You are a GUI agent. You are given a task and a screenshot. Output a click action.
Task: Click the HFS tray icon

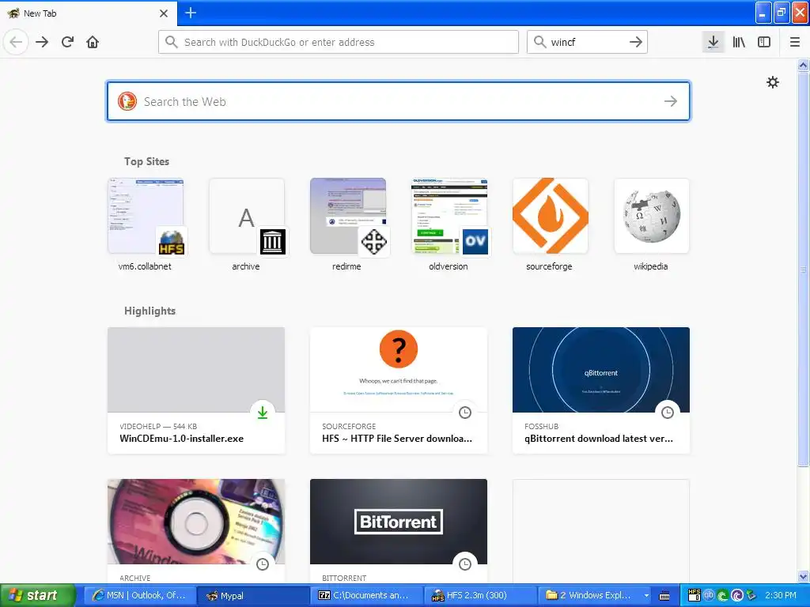click(x=695, y=595)
